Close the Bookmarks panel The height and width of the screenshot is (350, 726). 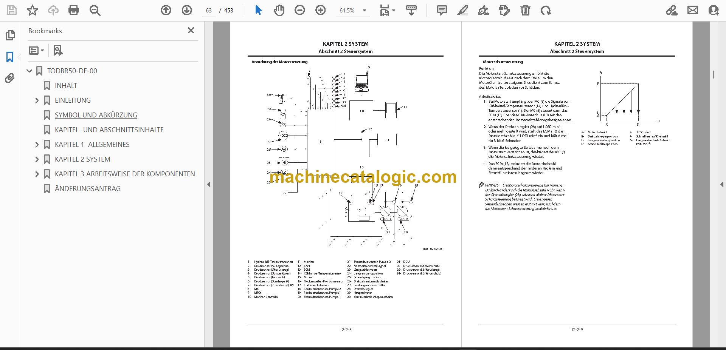(191, 31)
